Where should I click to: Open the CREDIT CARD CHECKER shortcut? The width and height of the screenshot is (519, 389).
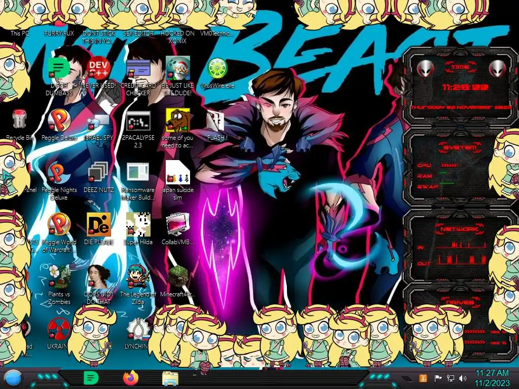[x=138, y=68]
